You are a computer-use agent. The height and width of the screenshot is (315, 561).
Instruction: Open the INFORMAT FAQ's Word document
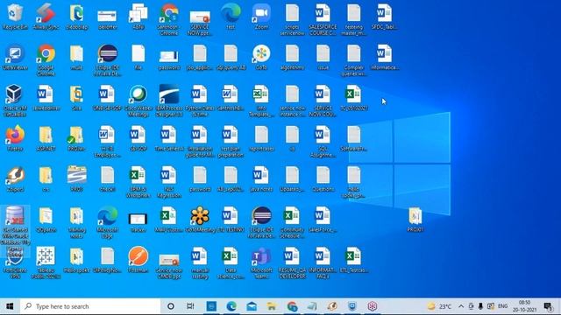click(x=323, y=262)
